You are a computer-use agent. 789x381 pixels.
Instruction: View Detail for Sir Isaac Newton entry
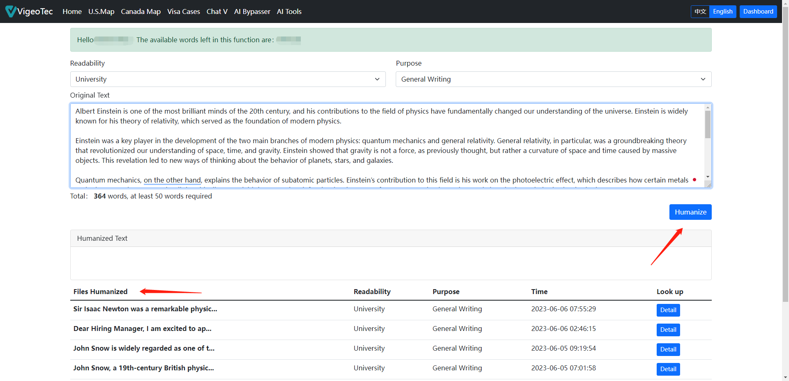[668, 310]
